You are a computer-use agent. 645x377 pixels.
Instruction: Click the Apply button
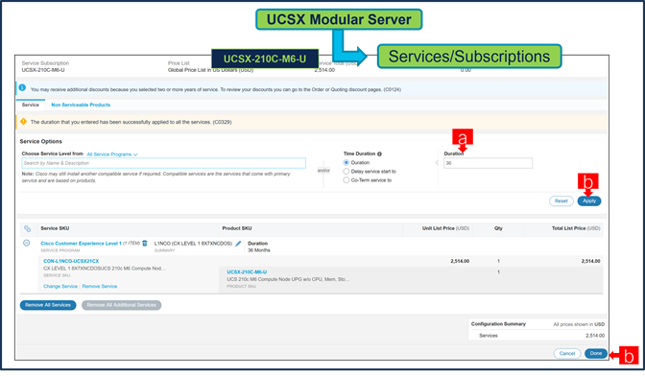589,201
